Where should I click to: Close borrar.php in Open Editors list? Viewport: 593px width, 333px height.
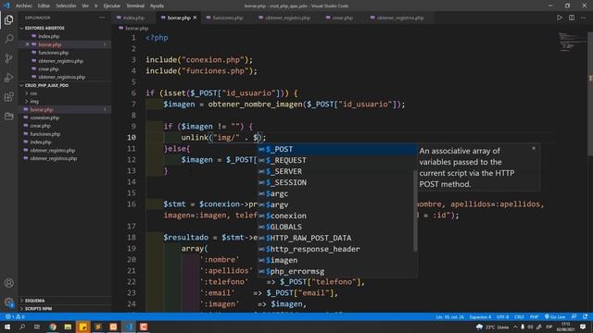(x=27, y=44)
